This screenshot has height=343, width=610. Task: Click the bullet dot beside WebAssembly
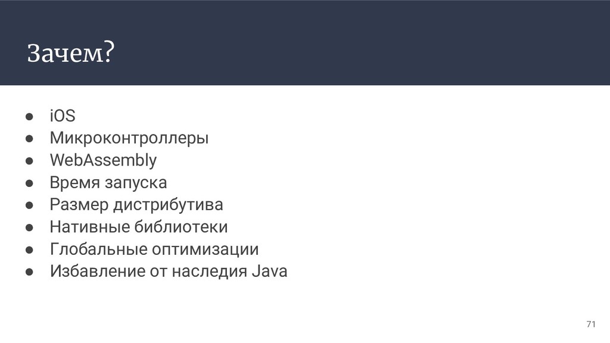pyautogui.click(x=29, y=161)
